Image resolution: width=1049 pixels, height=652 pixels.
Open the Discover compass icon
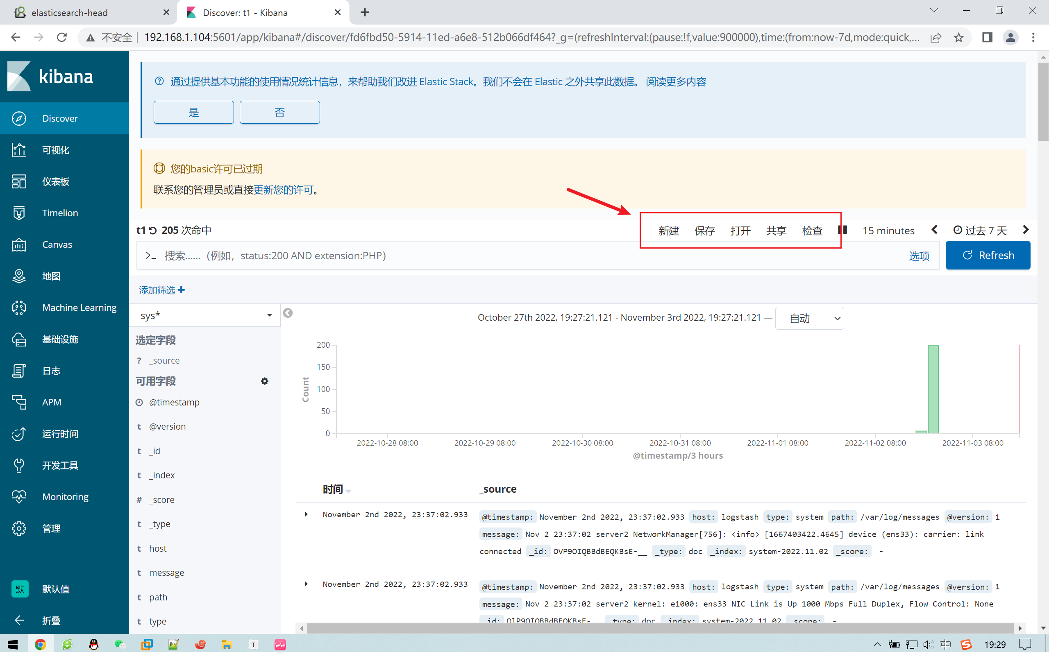(x=19, y=118)
